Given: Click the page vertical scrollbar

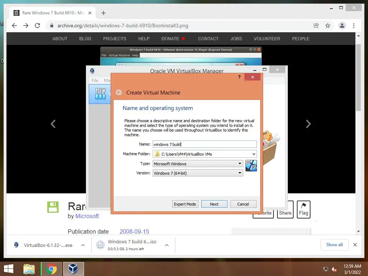Looking at the screenshot, I should point(358,78).
